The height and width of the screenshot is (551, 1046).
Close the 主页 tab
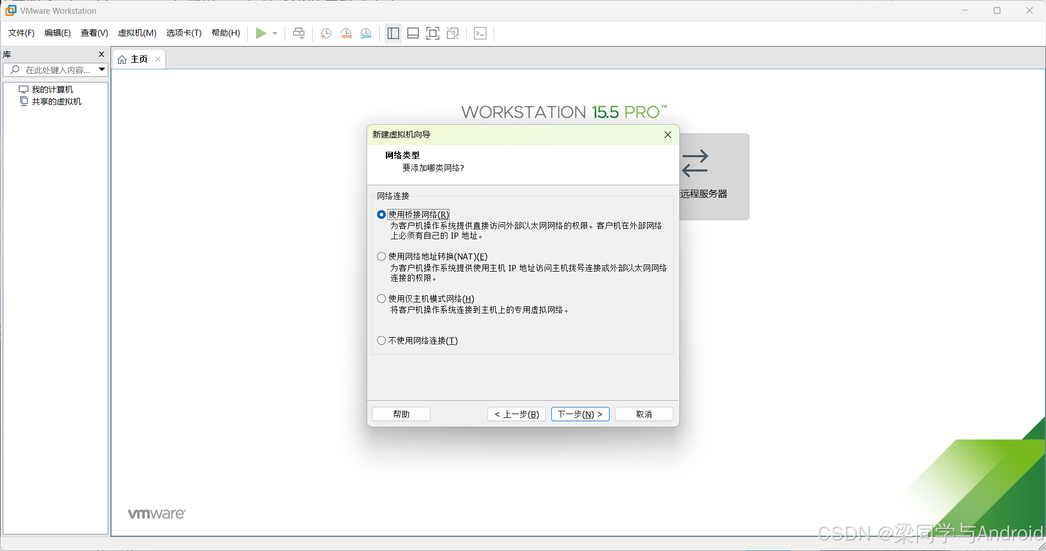[158, 59]
